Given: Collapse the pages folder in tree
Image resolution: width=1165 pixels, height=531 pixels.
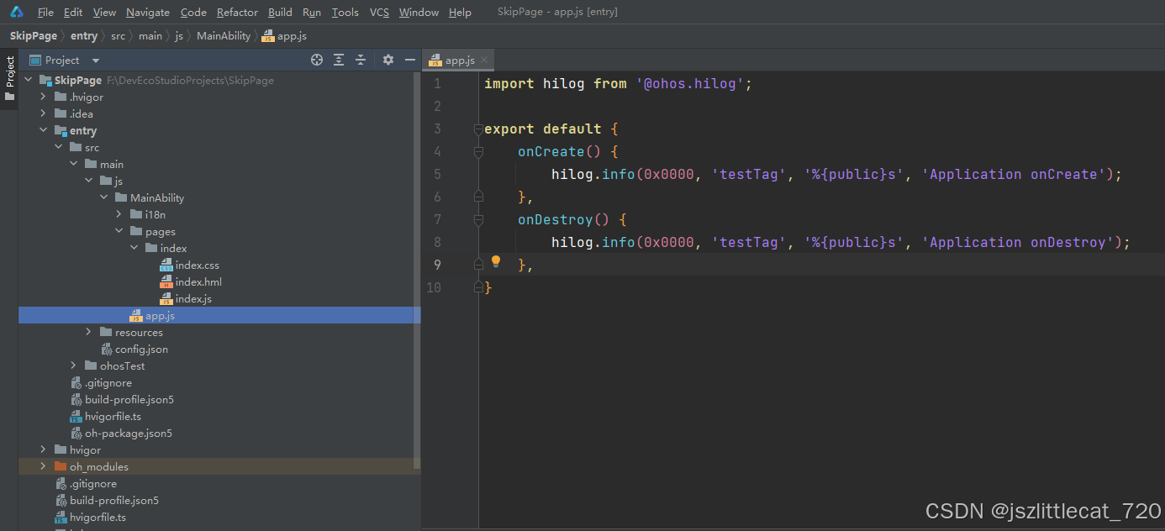Looking at the screenshot, I should click(119, 232).
